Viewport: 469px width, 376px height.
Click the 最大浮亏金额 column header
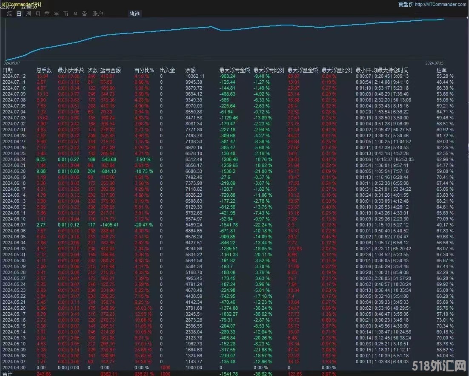tap(234, 71)
